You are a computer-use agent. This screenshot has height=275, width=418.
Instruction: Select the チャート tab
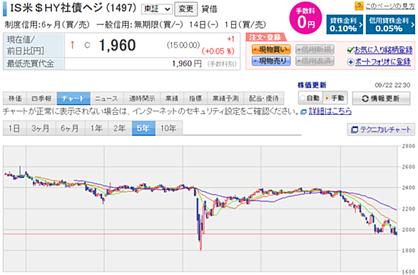(73, 99)
